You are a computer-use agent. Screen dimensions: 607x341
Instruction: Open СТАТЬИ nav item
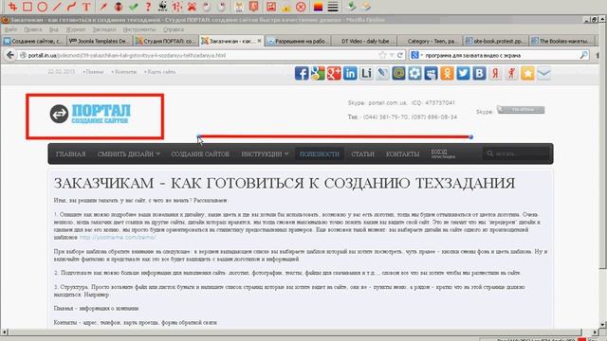pos(362,153)
